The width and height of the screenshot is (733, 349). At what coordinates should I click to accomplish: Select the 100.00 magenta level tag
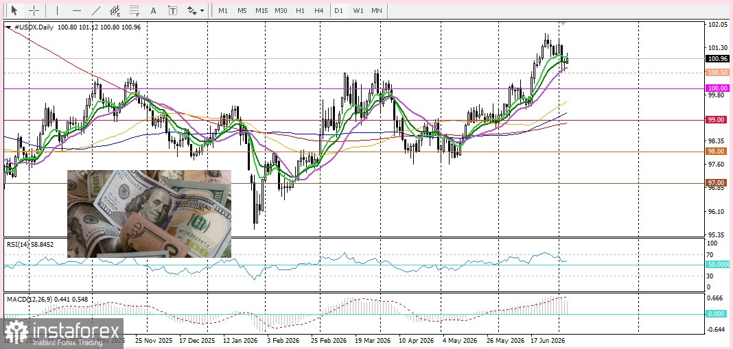click(x=718, y=88)
